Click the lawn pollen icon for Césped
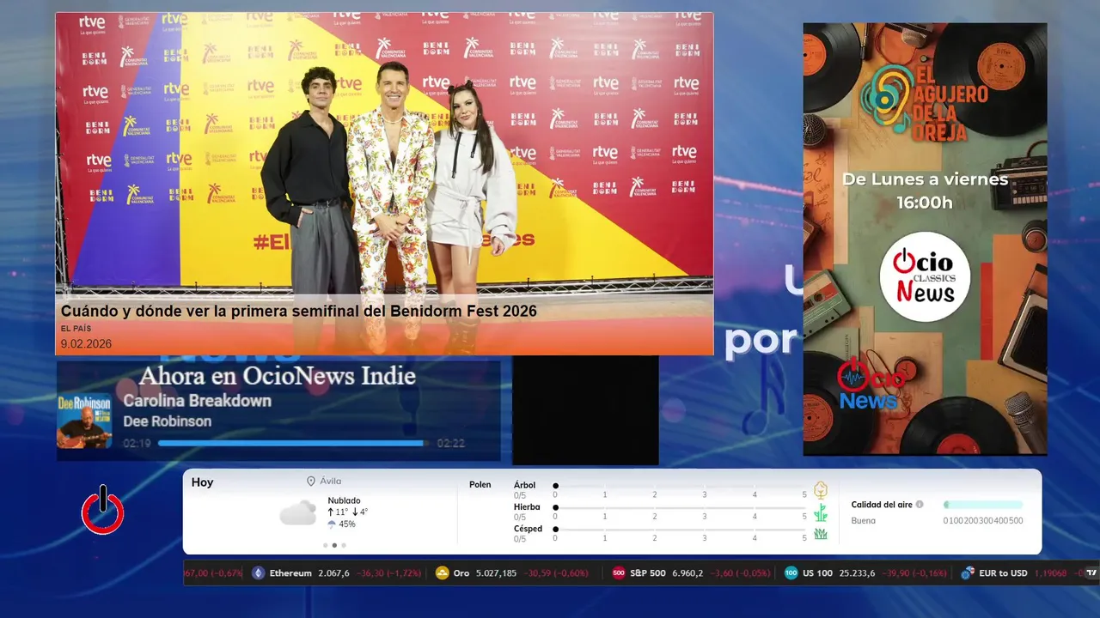The width and height of the screenshot is (1100, 618). click(821, 534)
